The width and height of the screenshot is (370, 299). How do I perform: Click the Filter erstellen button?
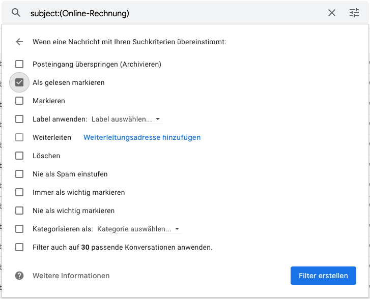pyautogui.click(x=323, y=276)
